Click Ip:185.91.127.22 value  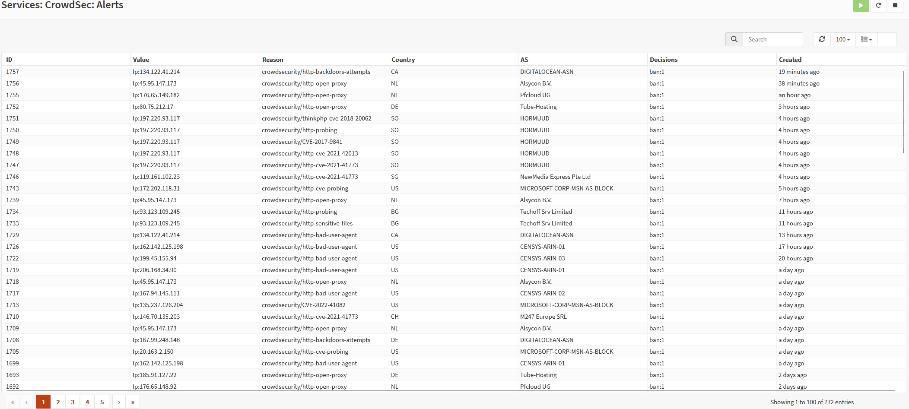[155, 375]
